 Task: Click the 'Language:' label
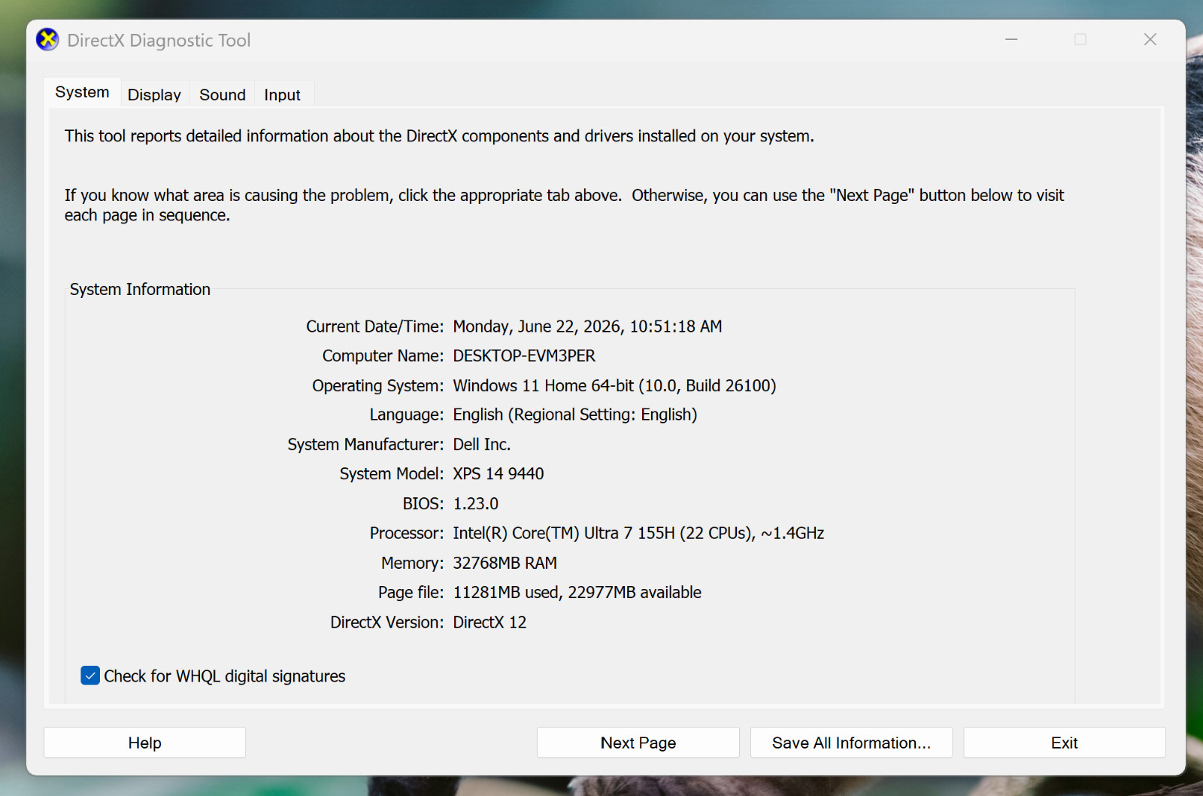pyautogui.click(x=407, y=415)
